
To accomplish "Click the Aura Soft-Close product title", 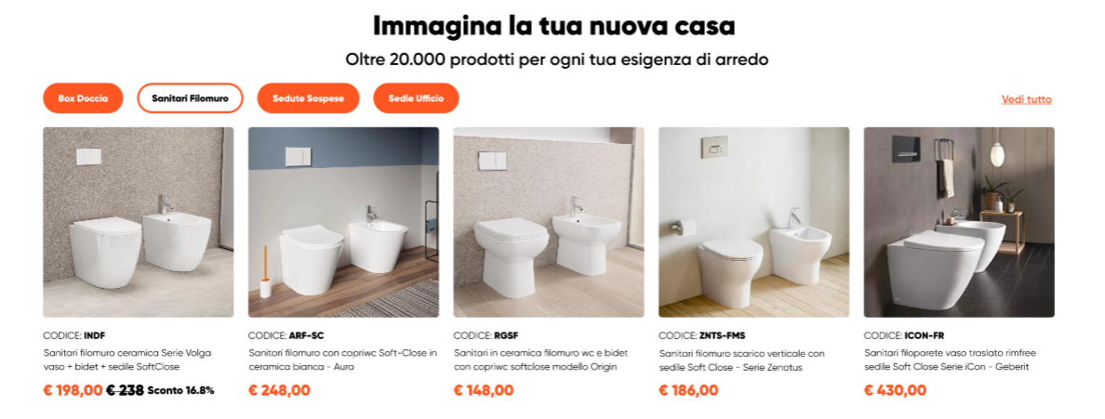I will [342, 360].
